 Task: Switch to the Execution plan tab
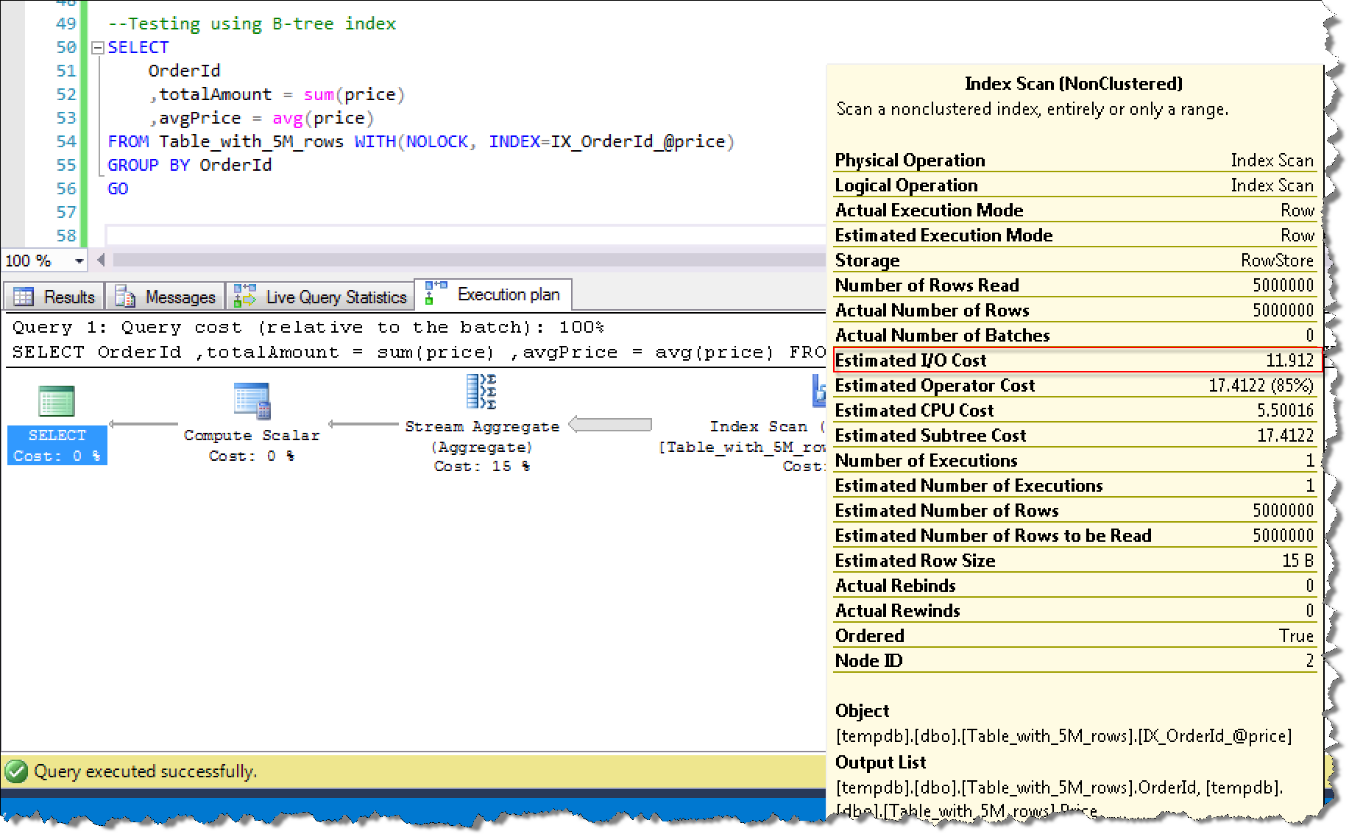click(x=493, y=294)
